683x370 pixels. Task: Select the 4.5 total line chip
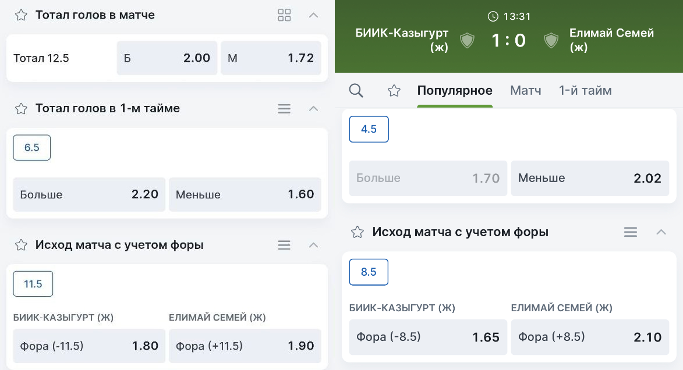coord(369,129)
